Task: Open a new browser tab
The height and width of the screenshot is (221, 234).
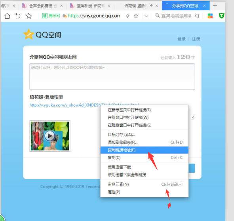Action: pyautogui.click(x=215, y=6)
